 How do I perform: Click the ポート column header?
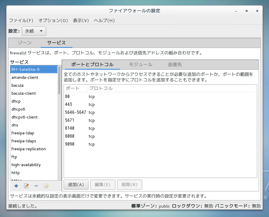click(x=76, y=89)
